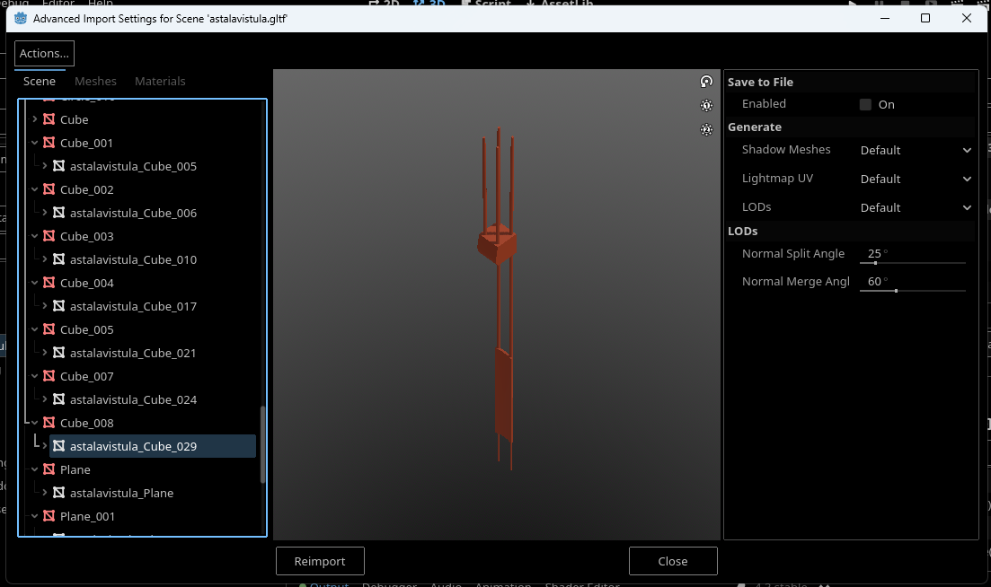The height and width of the screenshot is (587, 991).
Task: Click the 3D model in preview viewport
Action: point(500,297)
